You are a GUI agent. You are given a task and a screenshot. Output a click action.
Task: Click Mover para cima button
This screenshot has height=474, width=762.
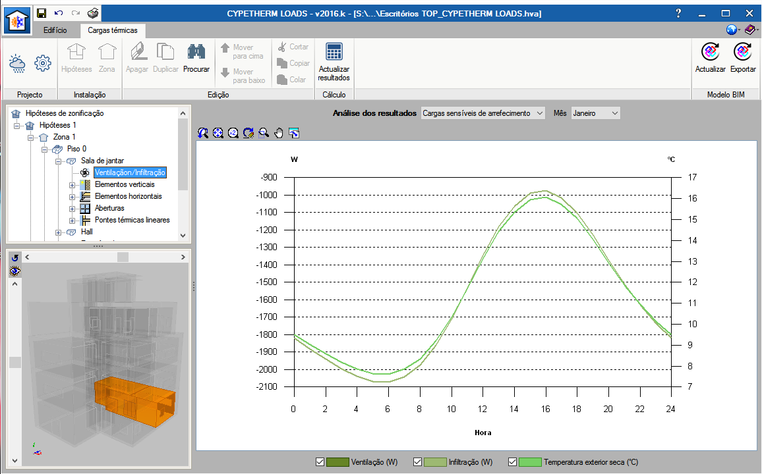click(242, 51)
